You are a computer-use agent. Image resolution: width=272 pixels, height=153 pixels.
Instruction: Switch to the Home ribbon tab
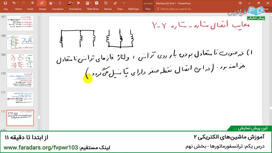coord(18,9)
